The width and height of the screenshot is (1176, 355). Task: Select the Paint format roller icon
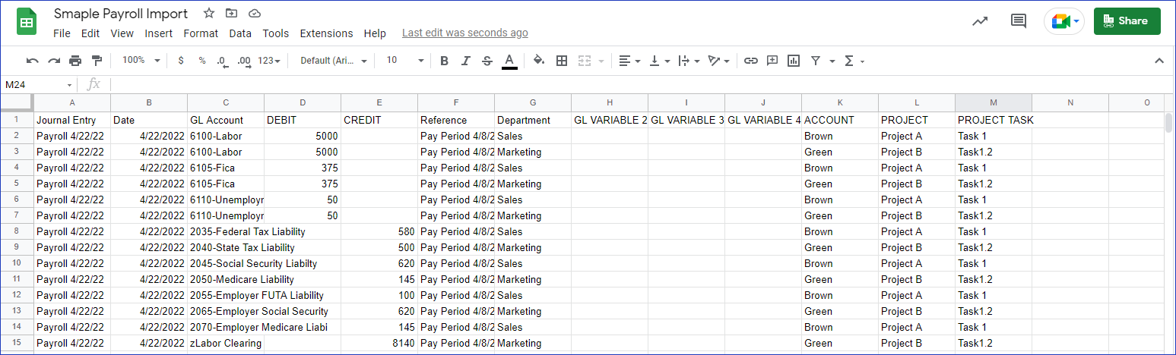coord(97,61)
